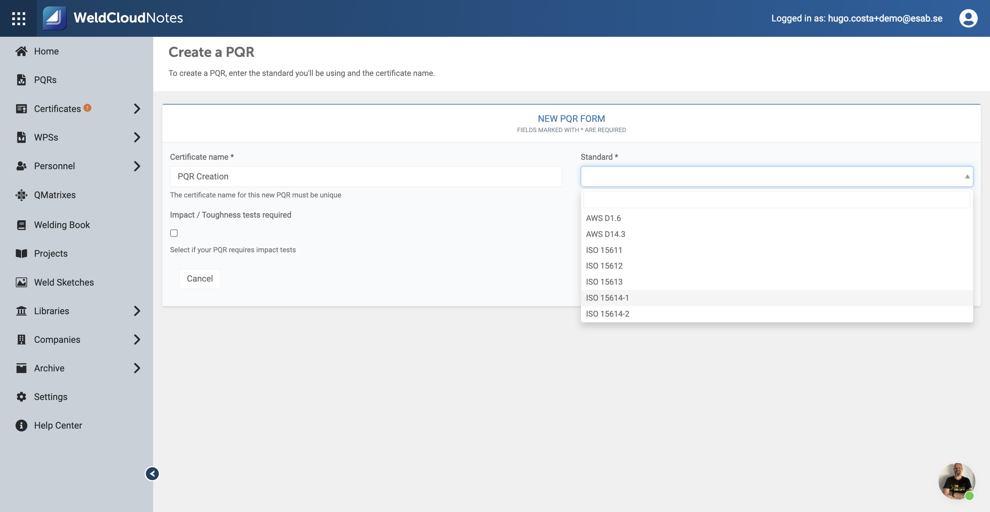Click the Libraries building icon

point(21,310)
